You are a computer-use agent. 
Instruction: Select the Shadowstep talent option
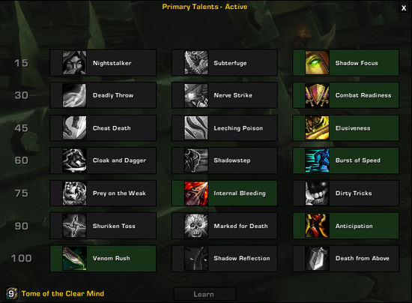click(x=225, y=160)
